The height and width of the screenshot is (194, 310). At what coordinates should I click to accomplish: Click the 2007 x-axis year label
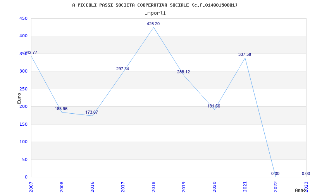(31, 187)
